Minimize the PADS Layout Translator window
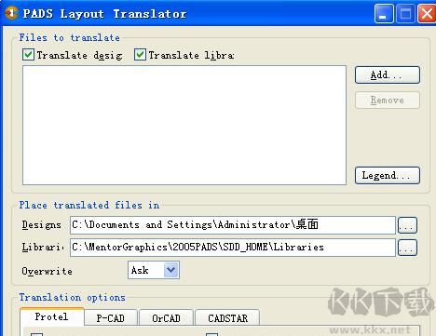This screenshot has height=336, width=436. [384, 14]
